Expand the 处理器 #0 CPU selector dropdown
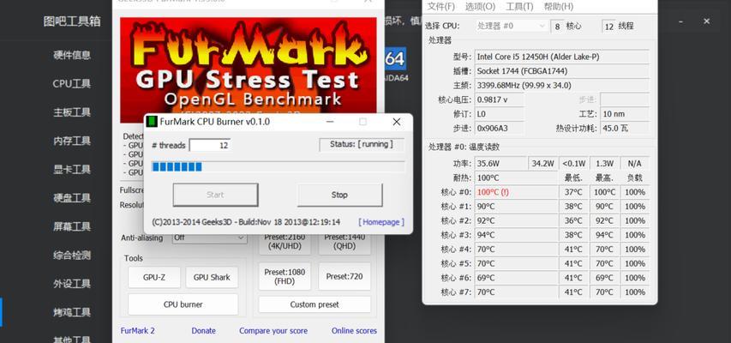This screenshot has width=731, height=343. click(x=511, y=26)
